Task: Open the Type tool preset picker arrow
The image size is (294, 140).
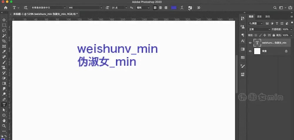Action: 18,8
